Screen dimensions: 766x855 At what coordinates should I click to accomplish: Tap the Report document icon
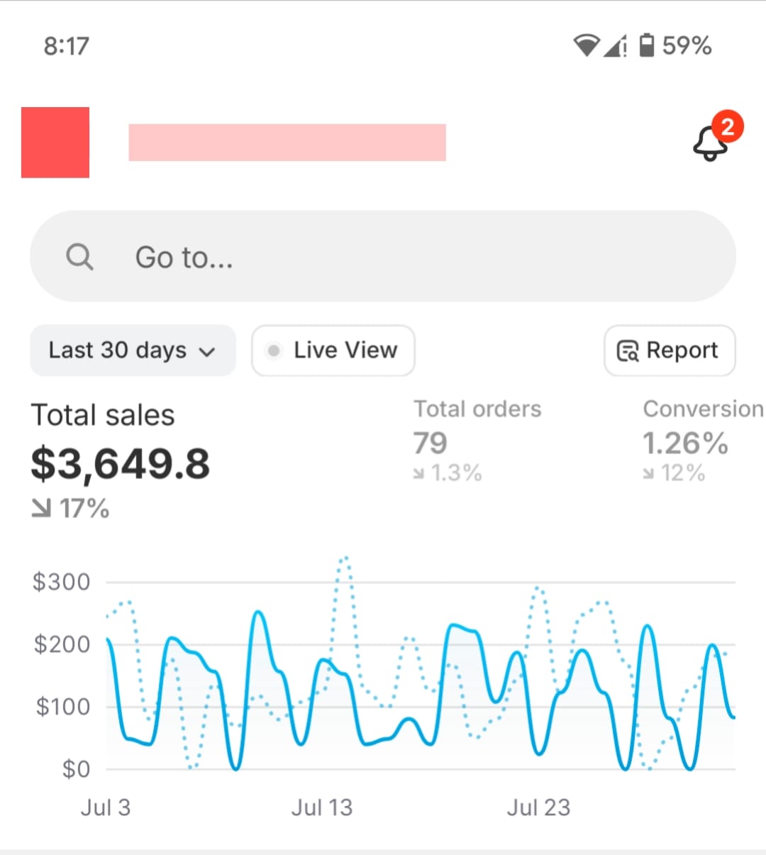pos(628,351)
